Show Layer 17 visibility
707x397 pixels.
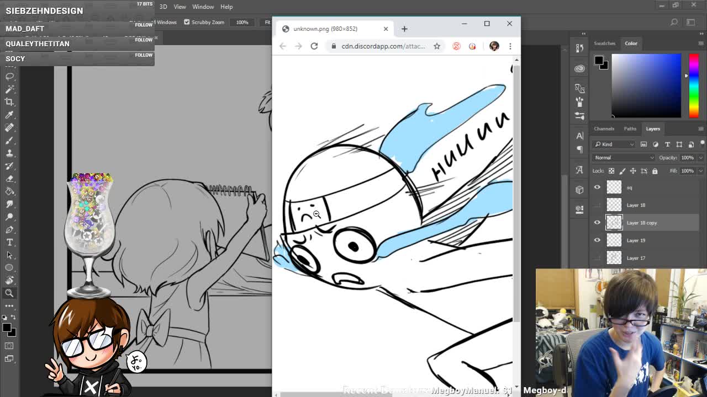coord(597,258)
